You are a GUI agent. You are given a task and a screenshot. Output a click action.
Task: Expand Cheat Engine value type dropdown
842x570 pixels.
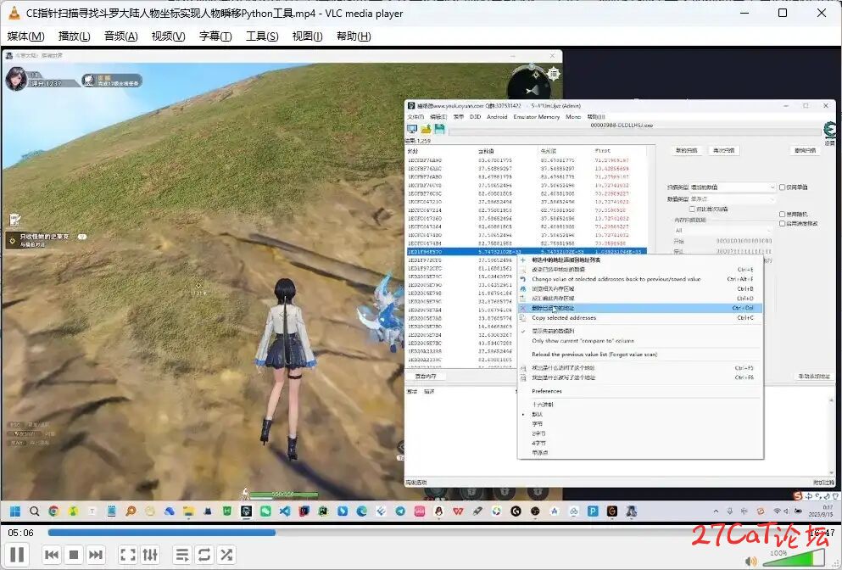pos(733,198)
